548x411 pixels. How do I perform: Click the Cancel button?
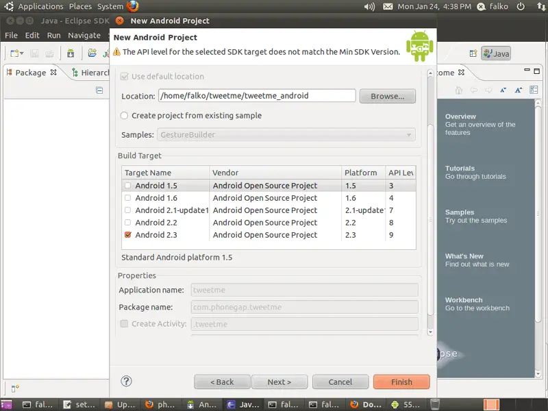(340, 382)
